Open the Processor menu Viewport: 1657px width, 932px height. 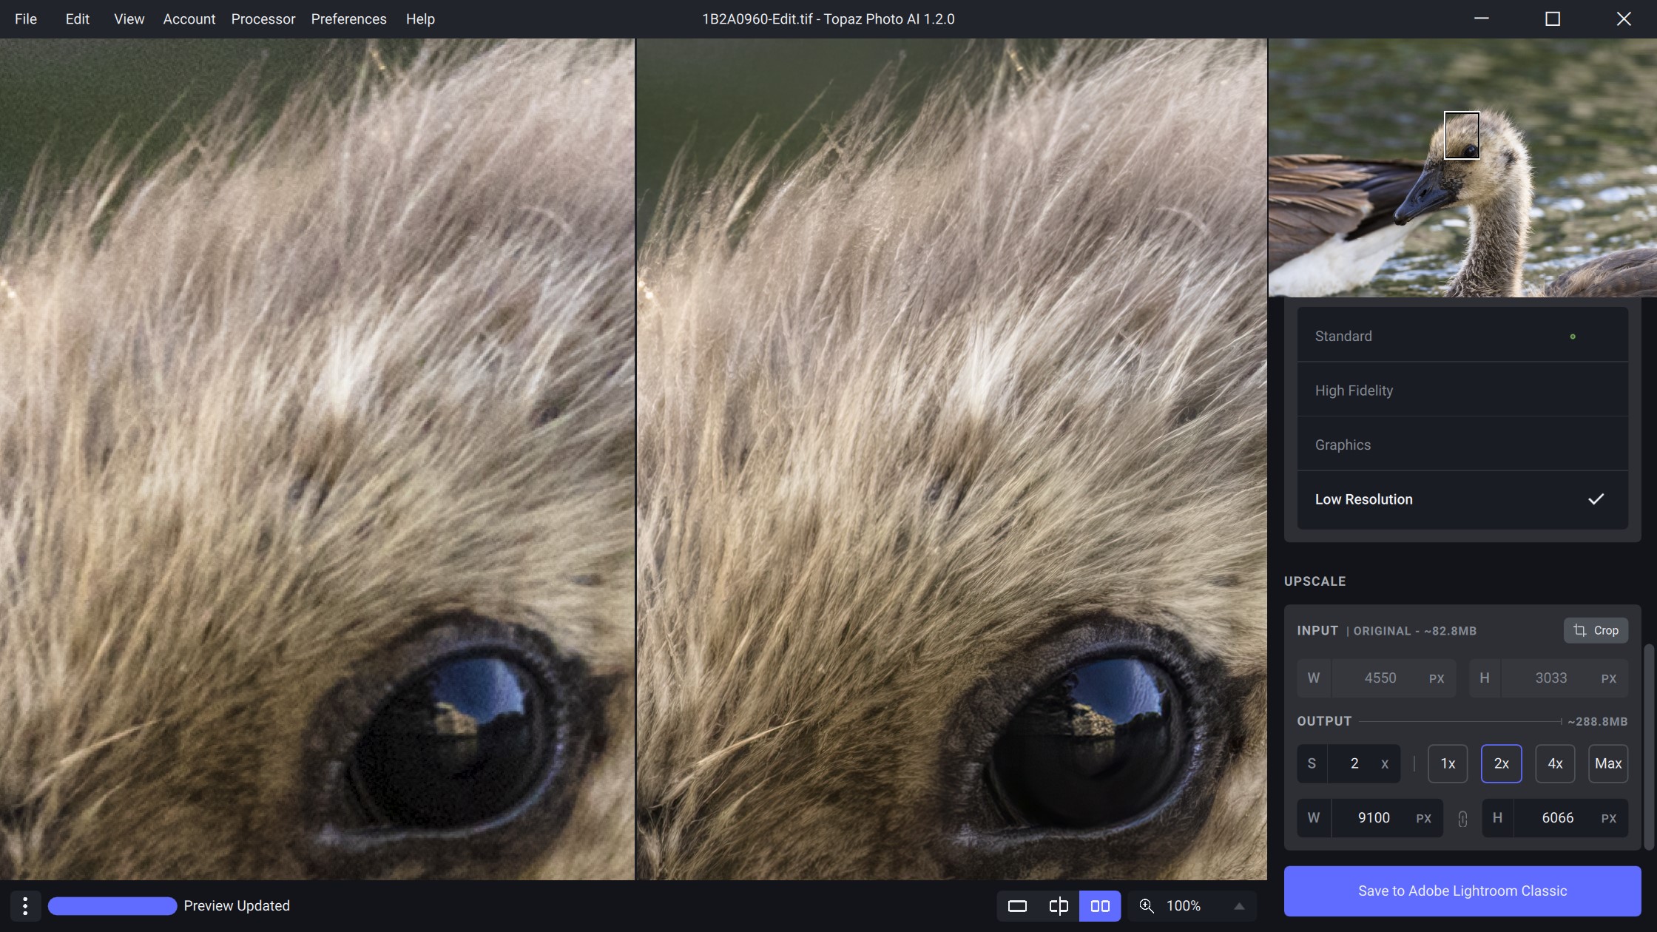263,18
